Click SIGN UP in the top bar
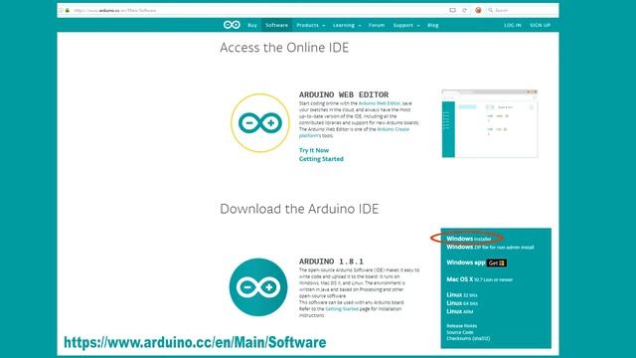The height and width of the screenshot is (358, 636). click(540, 25)
